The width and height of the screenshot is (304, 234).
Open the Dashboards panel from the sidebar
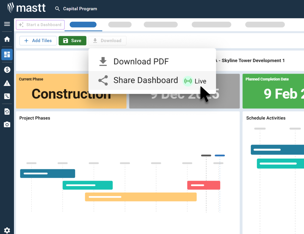pos(7,54)
